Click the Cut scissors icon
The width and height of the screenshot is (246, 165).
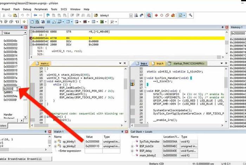(4, 15)
